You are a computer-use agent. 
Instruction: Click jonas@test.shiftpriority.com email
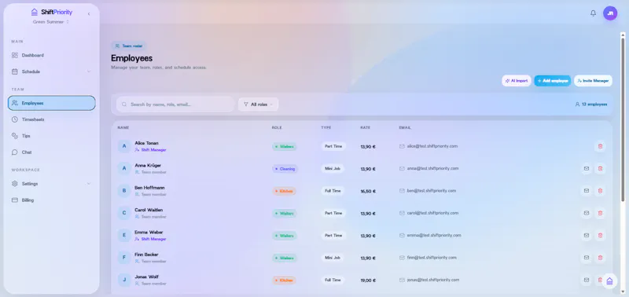point(433,280)
